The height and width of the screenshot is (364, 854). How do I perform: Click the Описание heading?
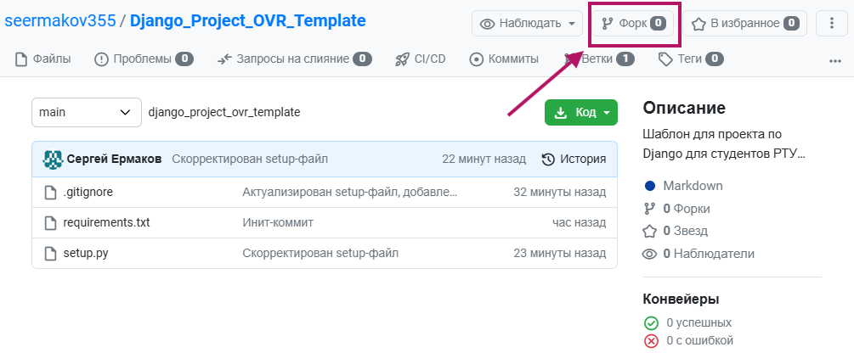tap(684, 109)
